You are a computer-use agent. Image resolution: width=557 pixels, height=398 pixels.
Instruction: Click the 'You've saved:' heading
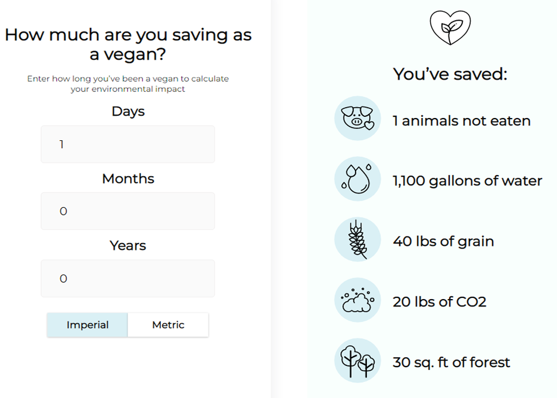coord(450,74)
